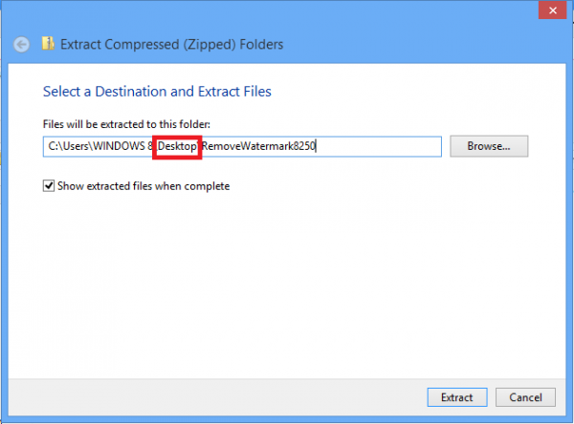Click the highlighted 'Desktop' word in the path
Screen dimensions: 574x424
[x=177, y=147]
